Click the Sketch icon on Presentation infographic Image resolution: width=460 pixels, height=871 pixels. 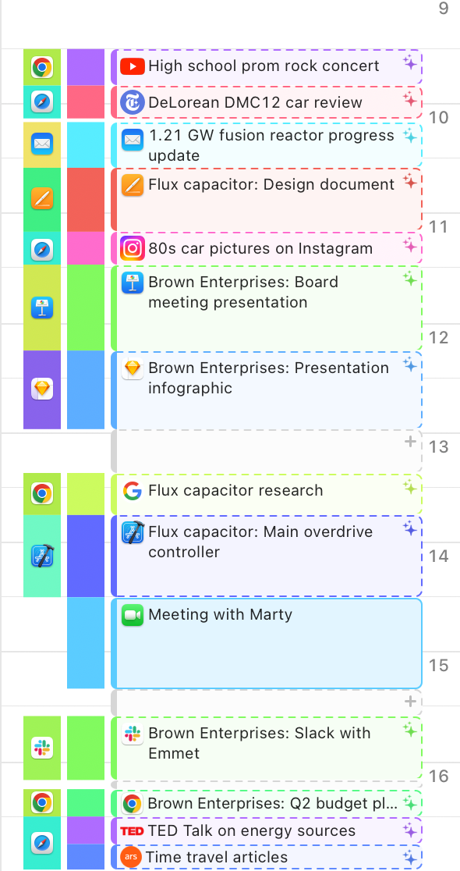(x=132, y=368)
